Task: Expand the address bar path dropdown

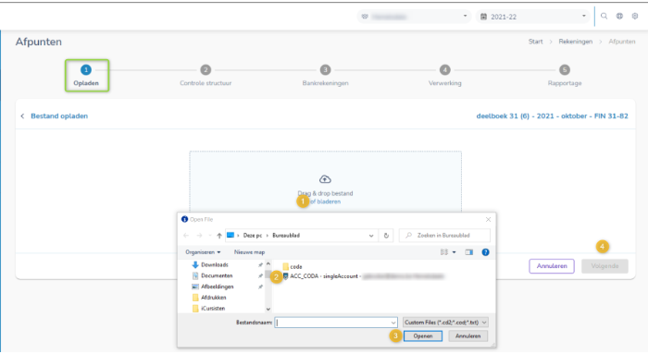Action: [x=371, y=236]
